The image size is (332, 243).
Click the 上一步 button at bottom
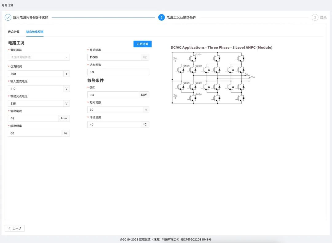click(14, 228)
